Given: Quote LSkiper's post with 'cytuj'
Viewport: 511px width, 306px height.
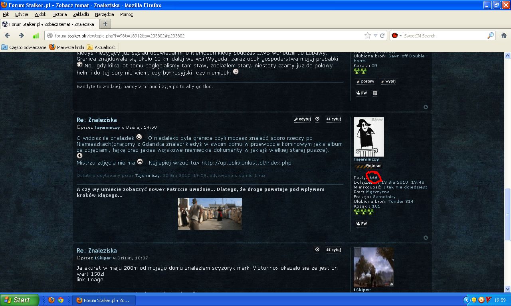Looking at the screenshot, I should click(333, 249).
